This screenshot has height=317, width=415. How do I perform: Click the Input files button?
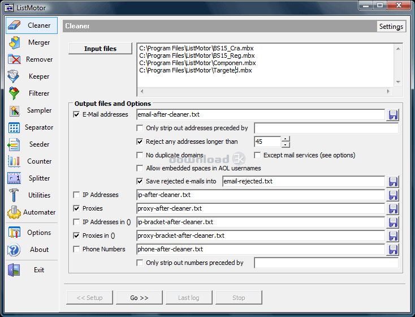click(x=100, y=49)
